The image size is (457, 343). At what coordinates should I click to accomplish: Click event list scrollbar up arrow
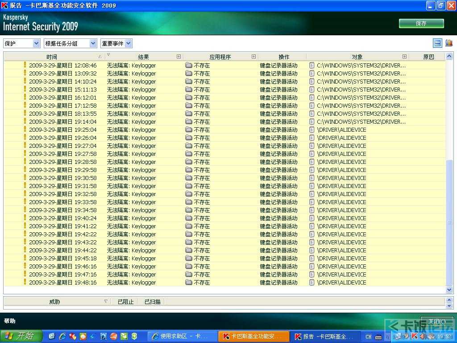click(449, 56)
